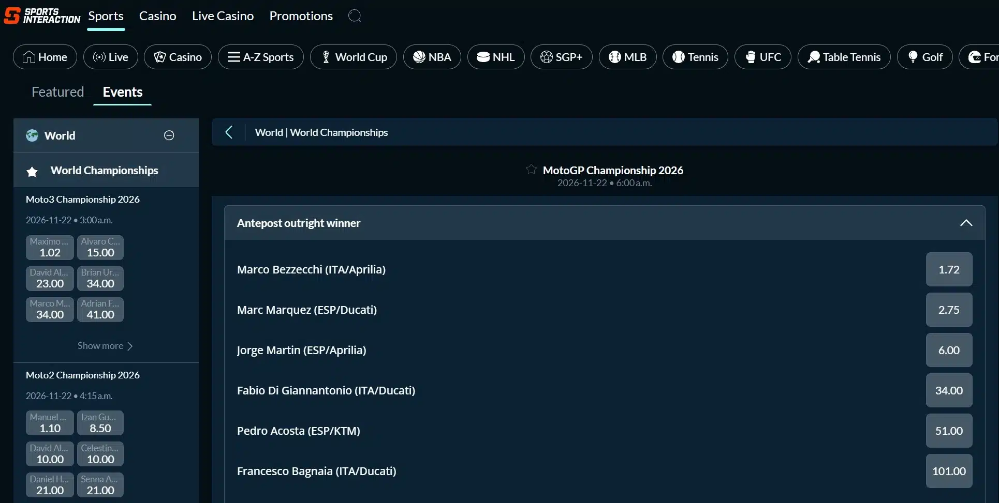
Task: Expand Moto3 Show more link
Action: (x=105, y=346)
